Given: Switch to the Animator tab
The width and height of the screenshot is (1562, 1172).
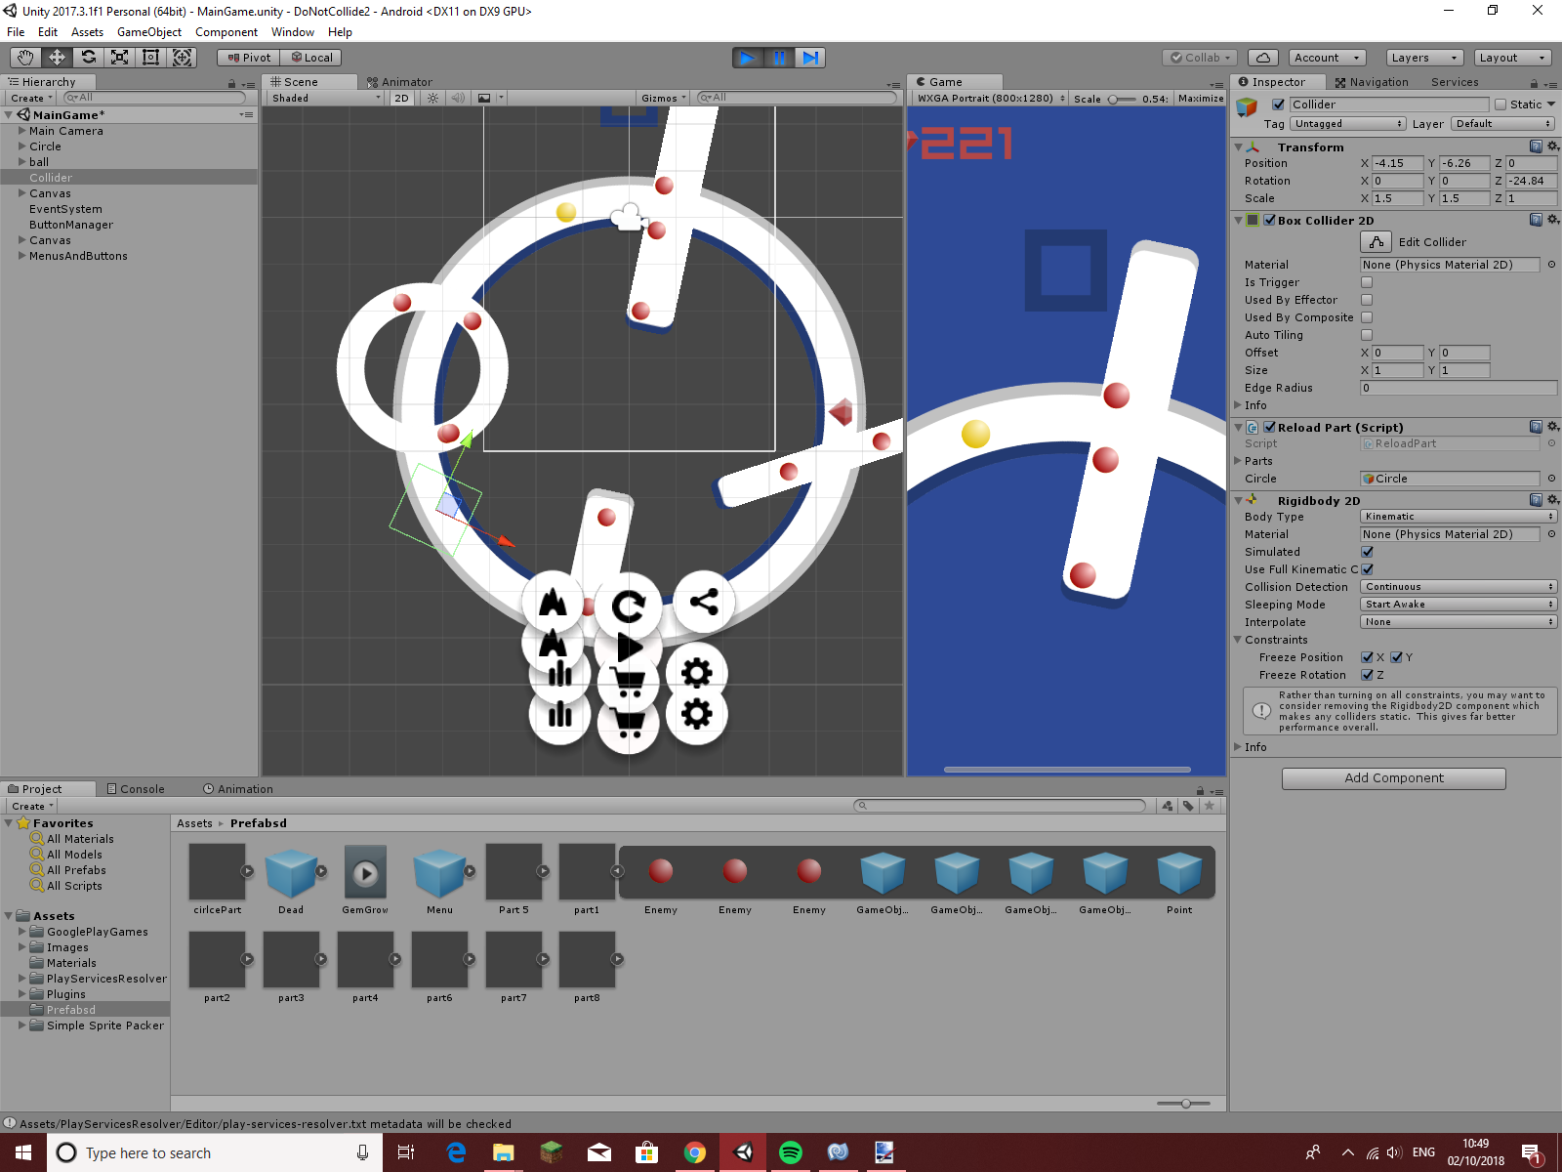Looking at the screenshot, I should pyautogui.click(x=400, y=82).
